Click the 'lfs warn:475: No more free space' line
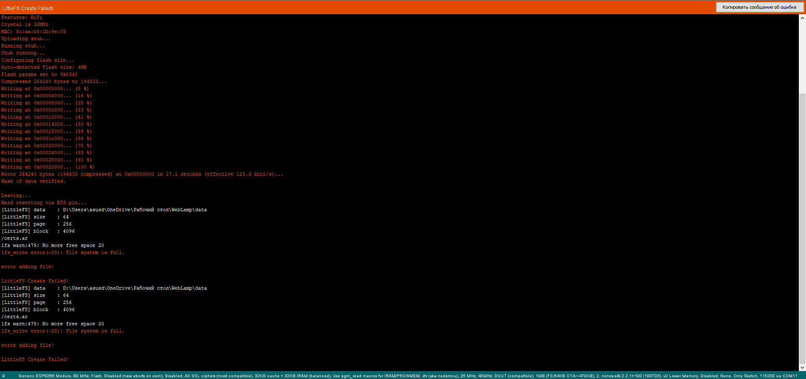The width and height of the screenshot is (806, 379). pos(53,245)
